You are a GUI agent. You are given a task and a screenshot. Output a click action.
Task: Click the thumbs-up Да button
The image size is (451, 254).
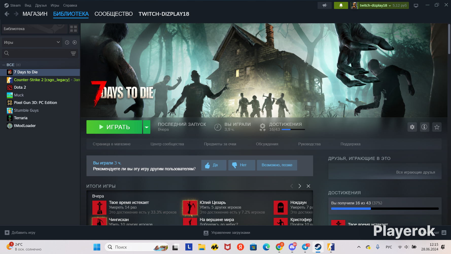tap(214, 165)
